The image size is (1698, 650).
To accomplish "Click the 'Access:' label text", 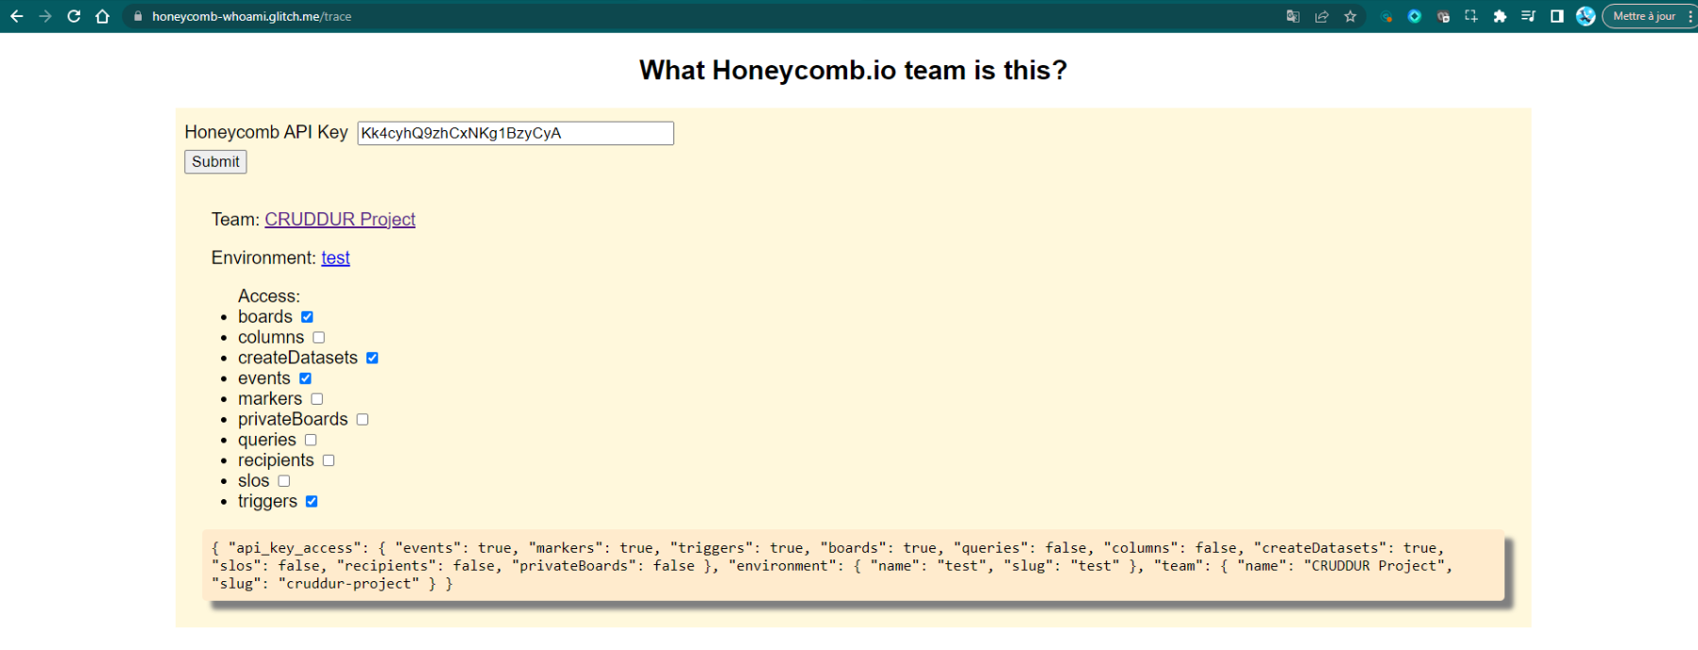I will tap(269, 296).
